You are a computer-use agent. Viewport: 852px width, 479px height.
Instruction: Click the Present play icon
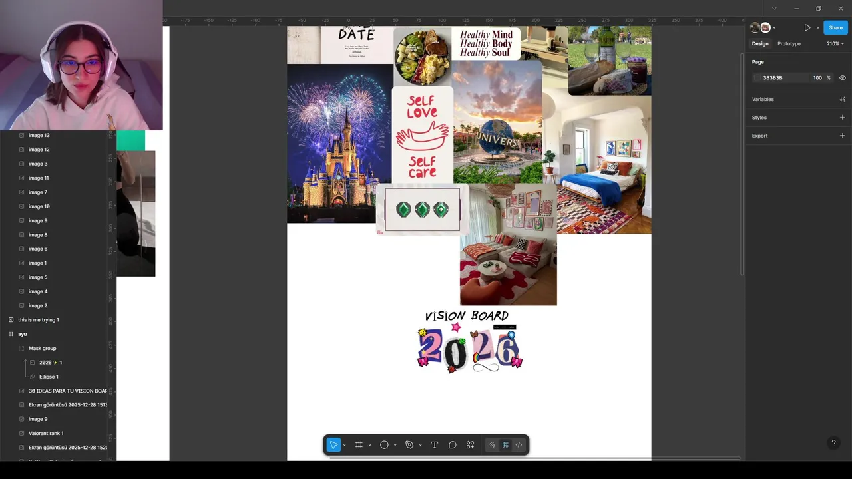pos(807,27)
